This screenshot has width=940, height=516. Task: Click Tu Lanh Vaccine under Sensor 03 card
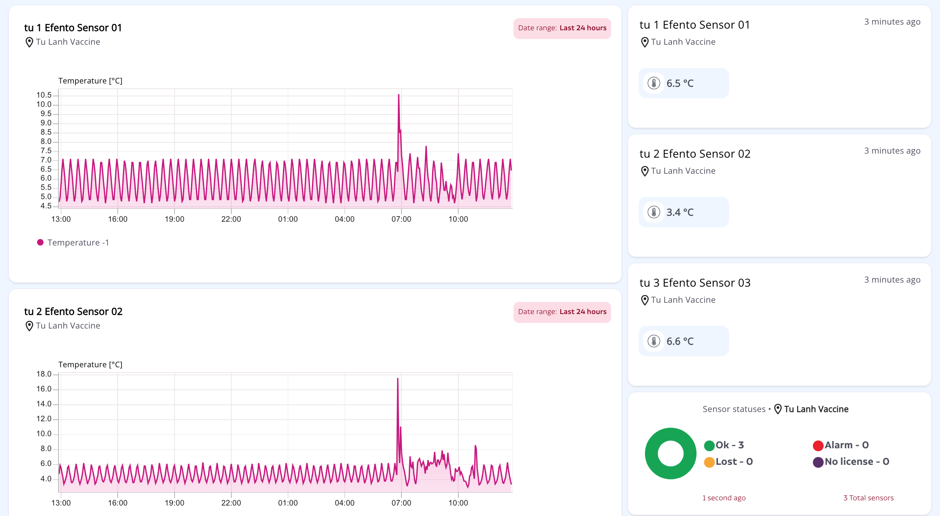click(683, 300)
